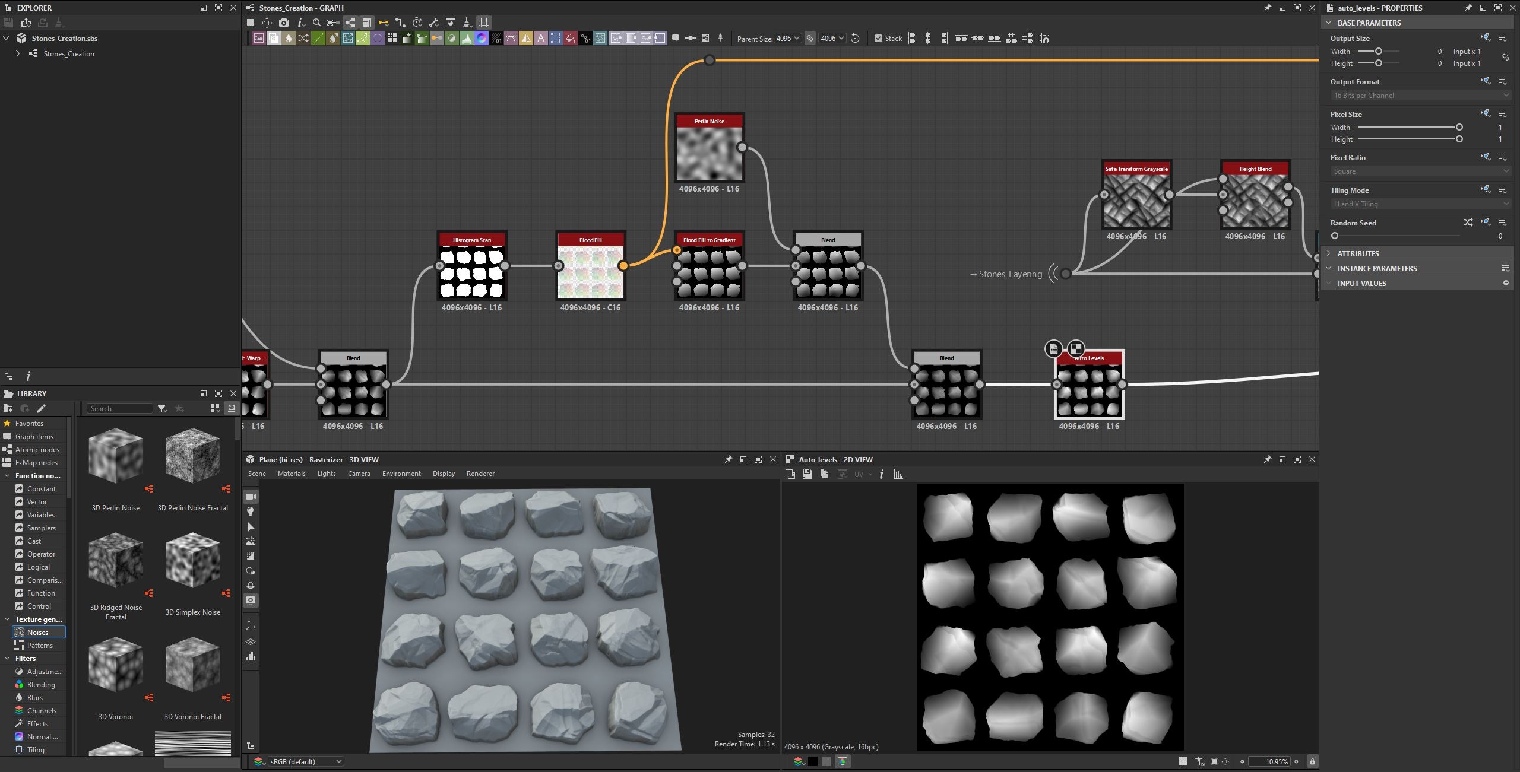Toggle the 2D view zoom lock
The height and width of the screenshot is (772, 1520).
1312,761
